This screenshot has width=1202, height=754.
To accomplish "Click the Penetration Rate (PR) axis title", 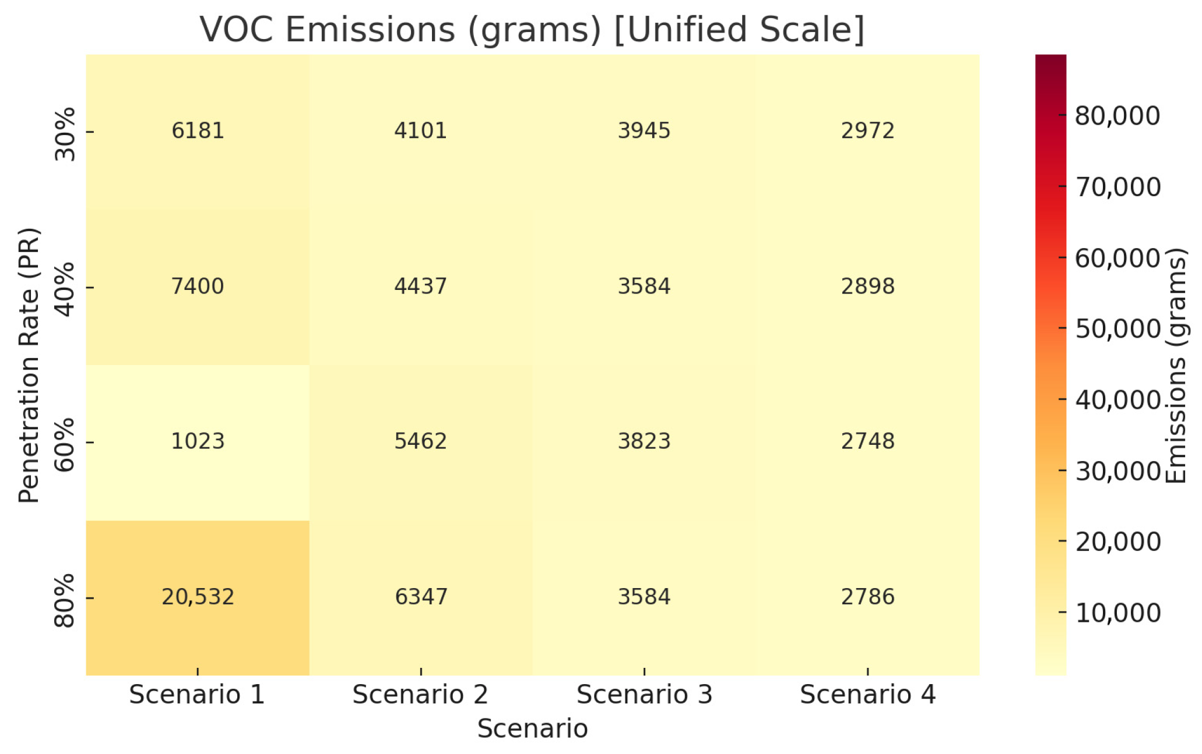I will point(29,365).
